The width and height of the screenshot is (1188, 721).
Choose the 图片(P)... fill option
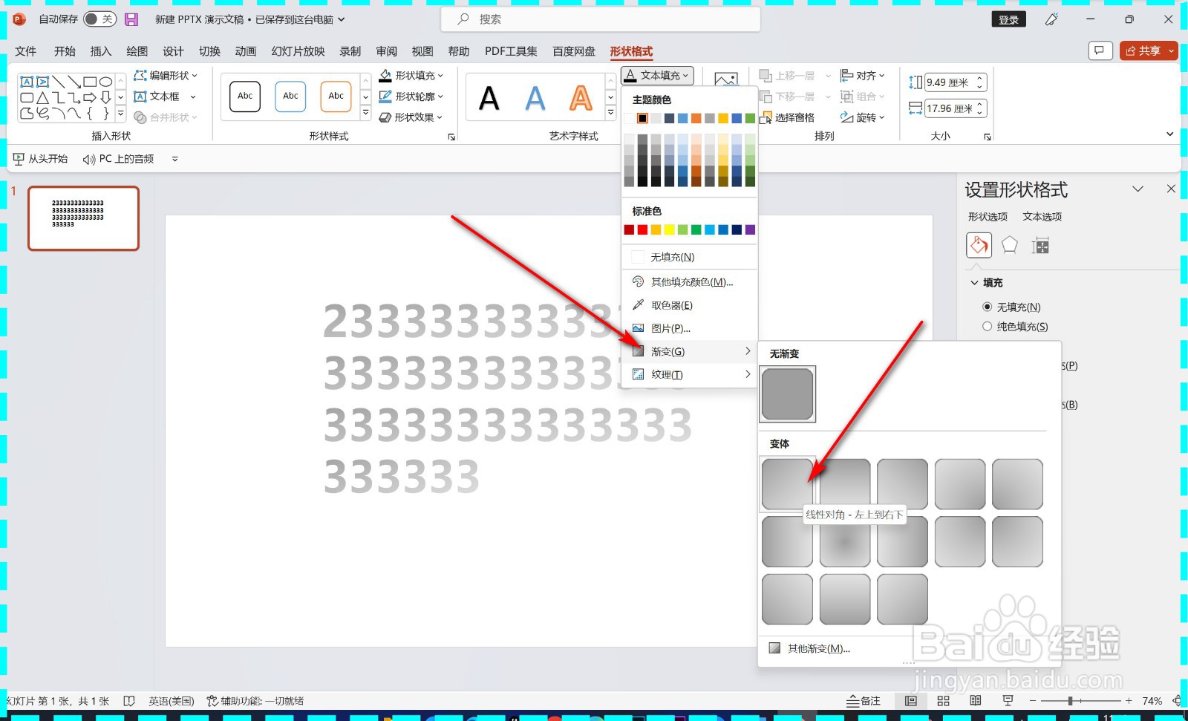point(689,328)
